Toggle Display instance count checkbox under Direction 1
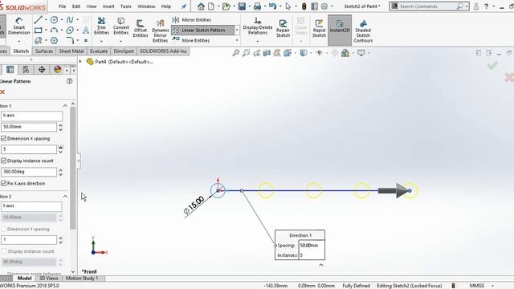Viewport: 514px width, 289px height. (3, 161)
